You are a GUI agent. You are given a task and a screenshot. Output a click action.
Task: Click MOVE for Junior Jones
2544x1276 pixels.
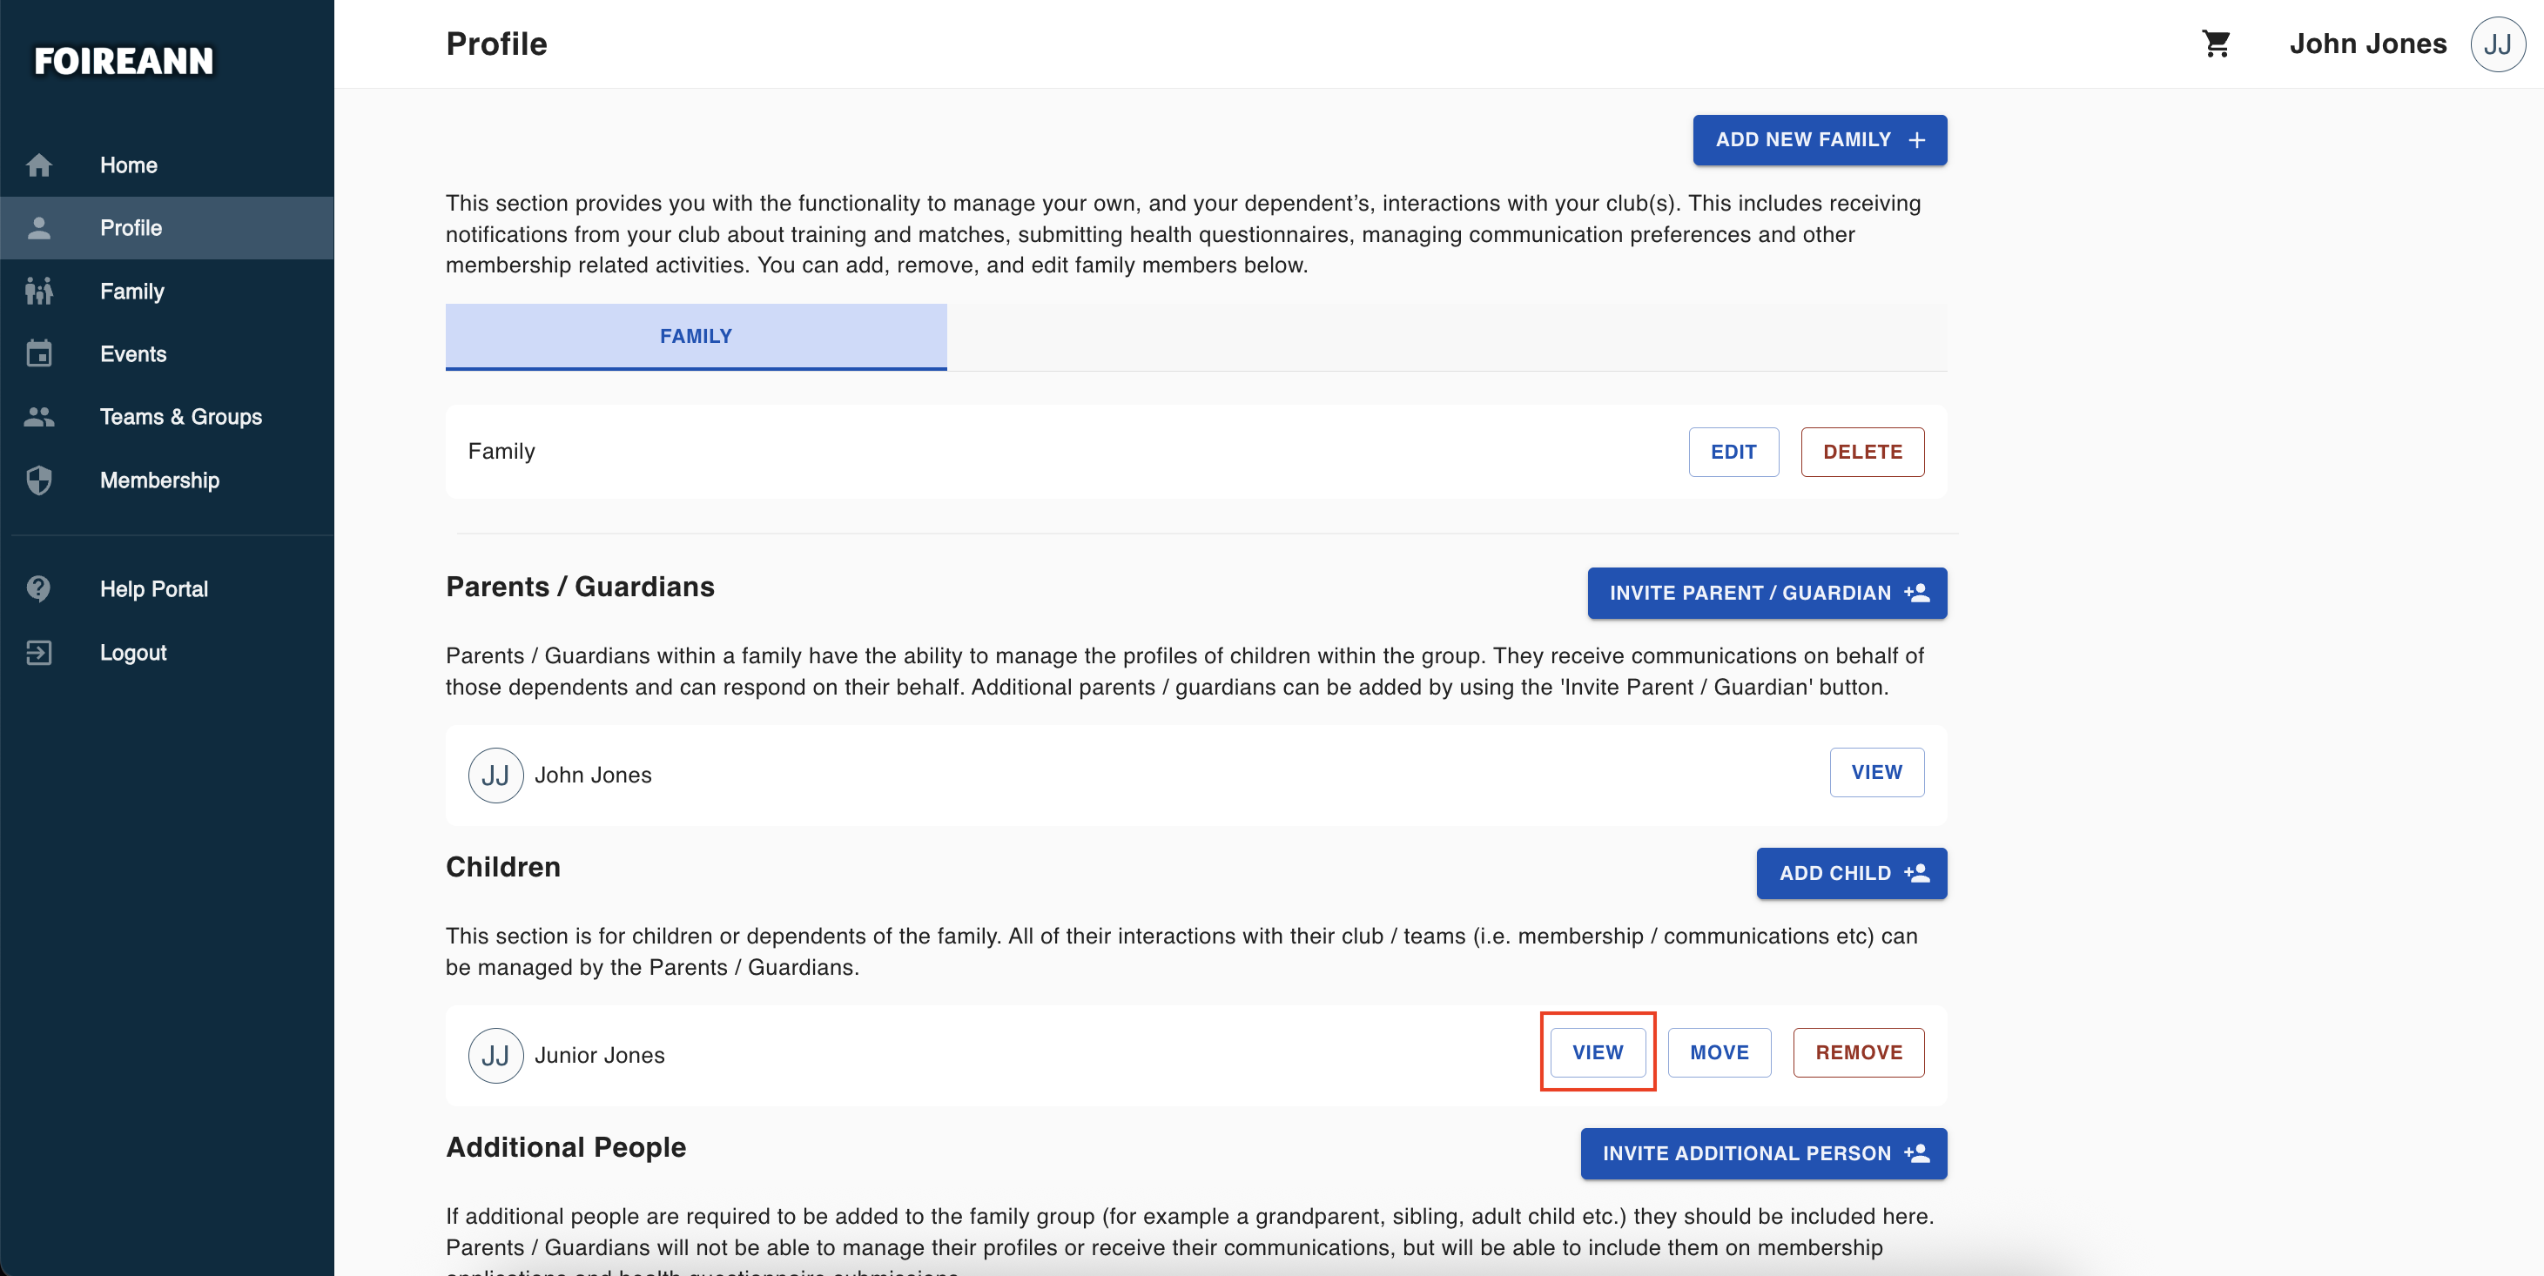[1720, 1053]
